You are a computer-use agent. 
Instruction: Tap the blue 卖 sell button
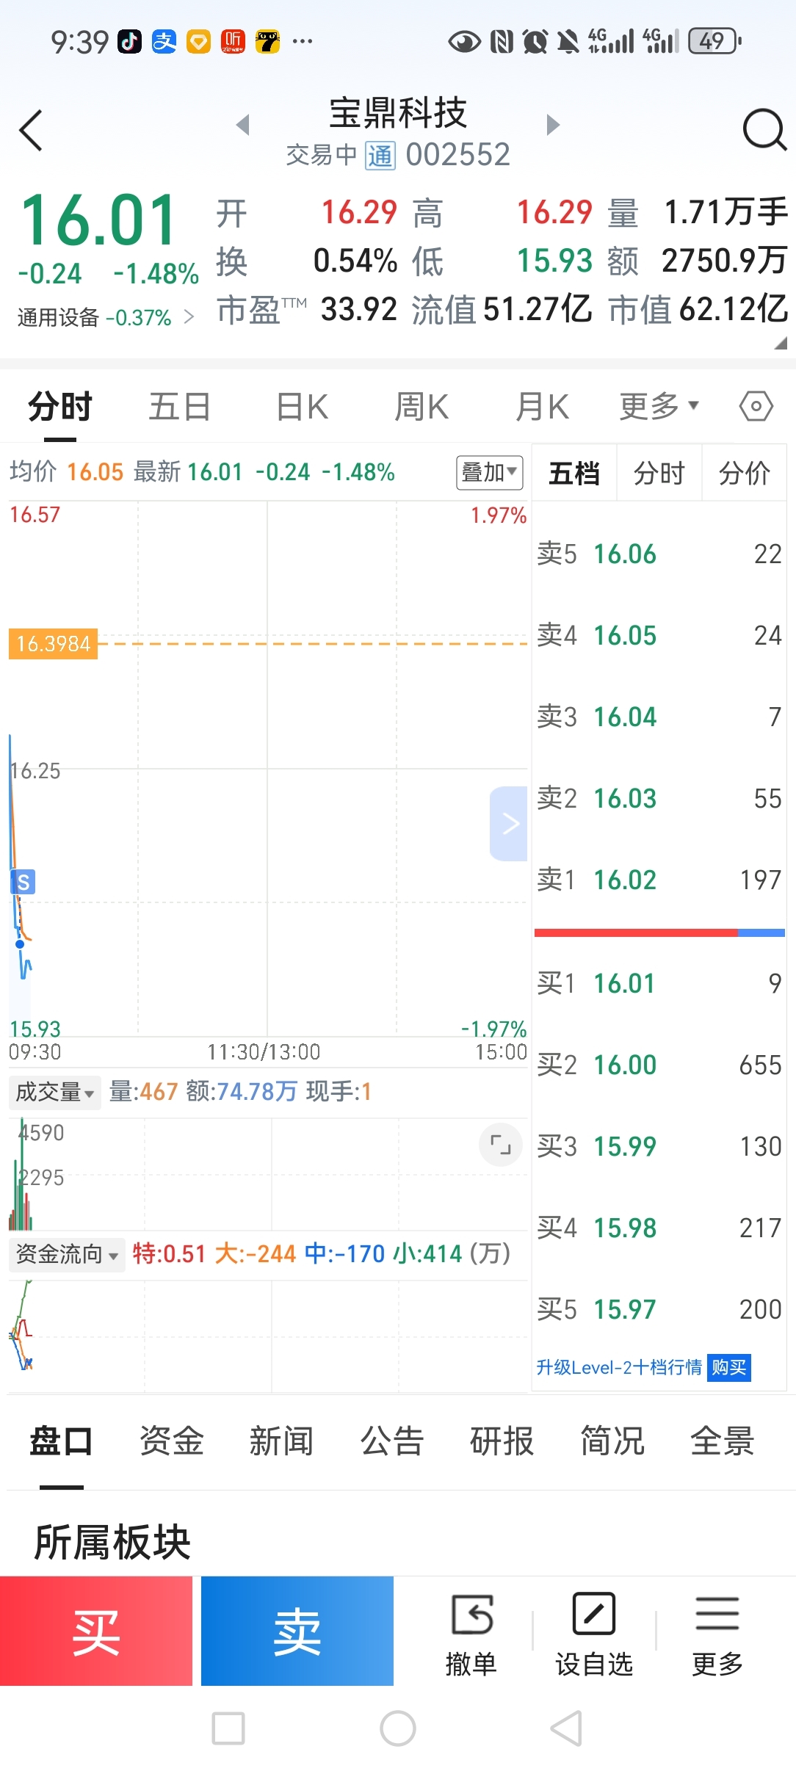(297, 1631)
